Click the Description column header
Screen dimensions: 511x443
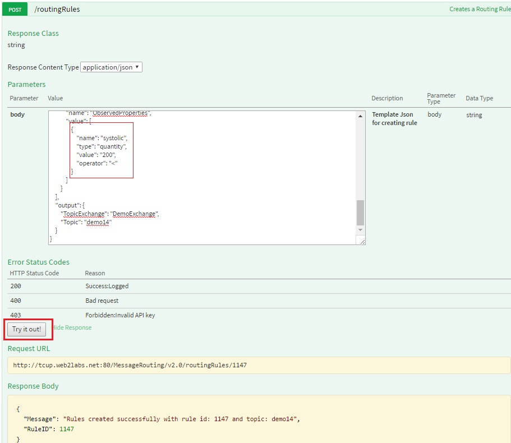(387, 98)
